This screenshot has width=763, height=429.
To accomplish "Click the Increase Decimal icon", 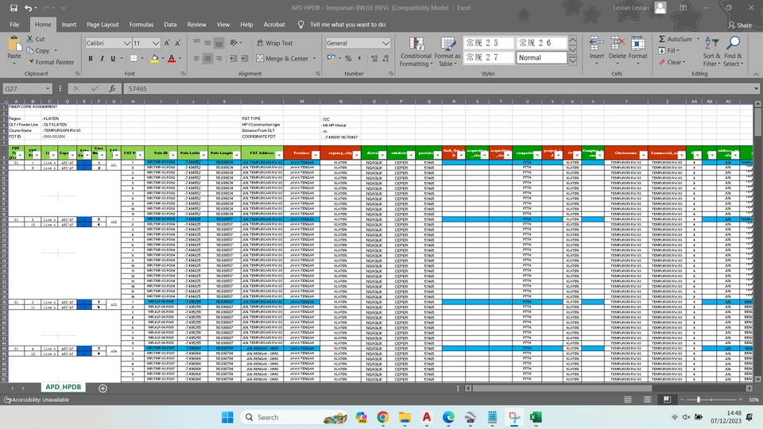I will click(x=374, y=58).
